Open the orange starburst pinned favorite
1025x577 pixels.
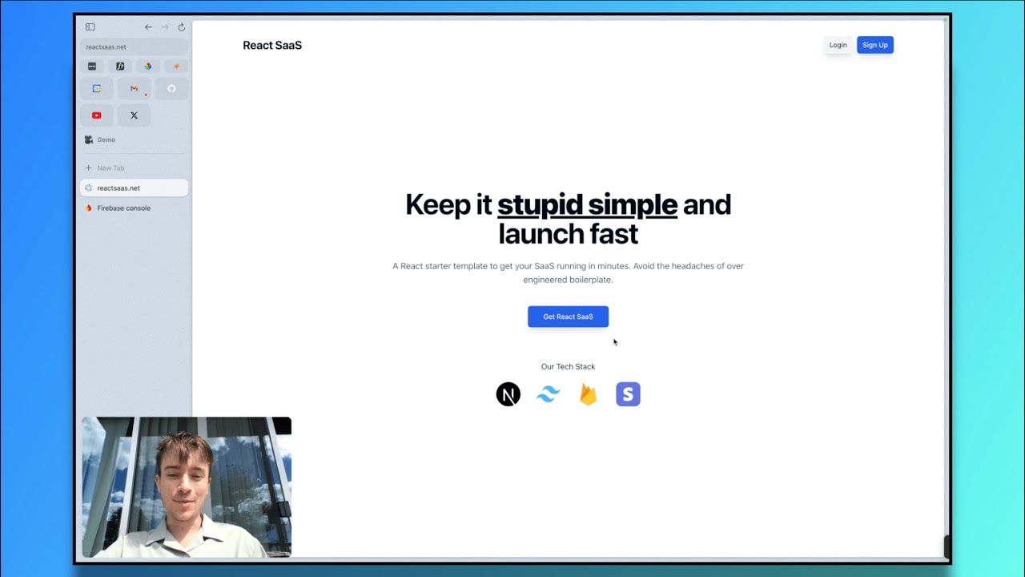pos(176,67)
